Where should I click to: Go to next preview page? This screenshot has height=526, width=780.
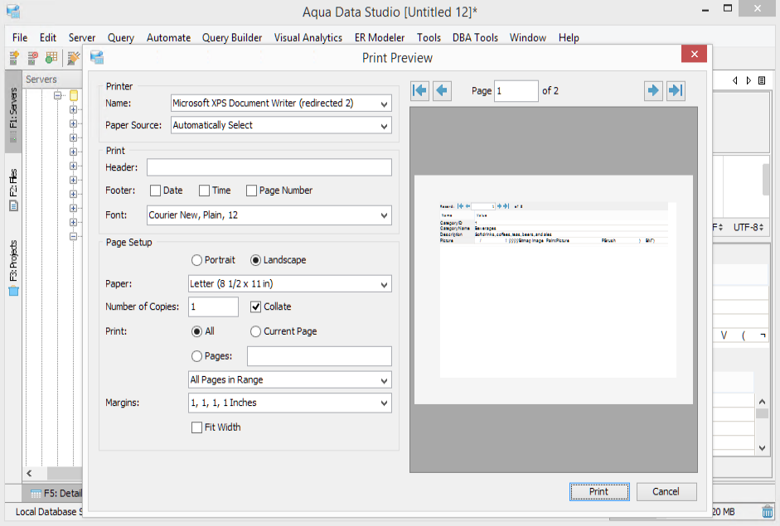tap(654, 90)
